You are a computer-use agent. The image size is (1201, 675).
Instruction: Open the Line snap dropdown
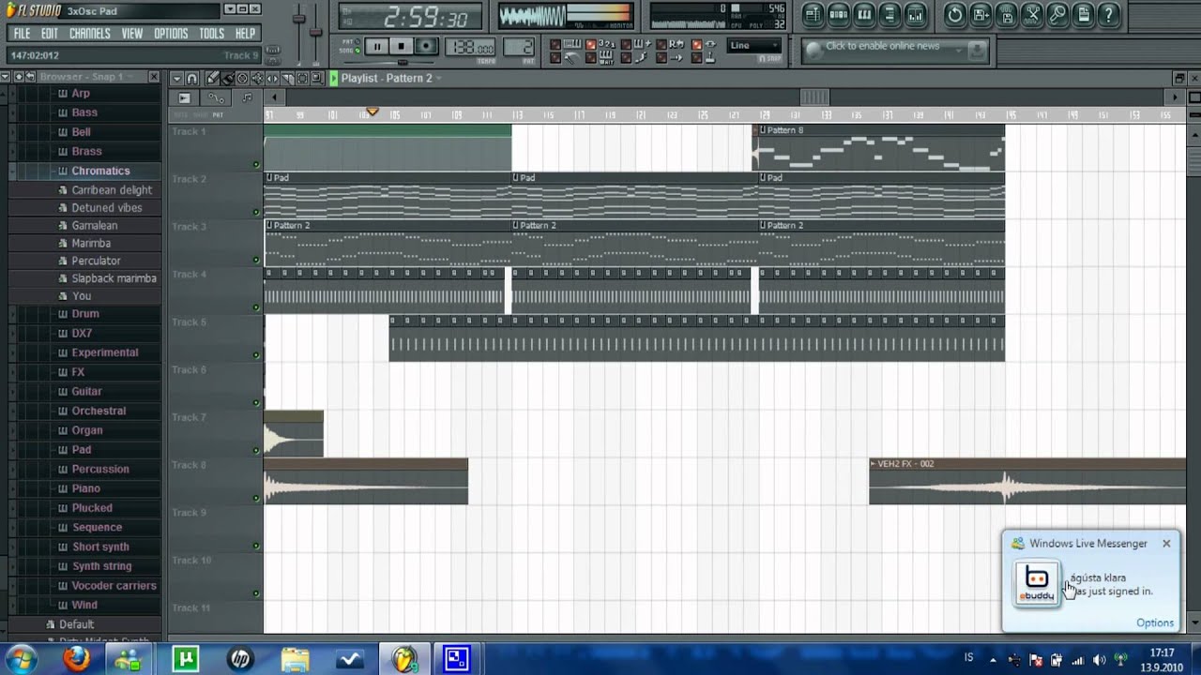tap(754, 45)
